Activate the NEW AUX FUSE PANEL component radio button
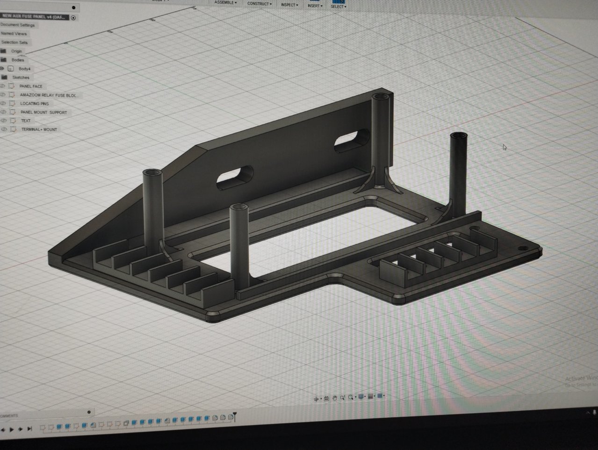This screenshot has width=598, height=450. point(73,17)
